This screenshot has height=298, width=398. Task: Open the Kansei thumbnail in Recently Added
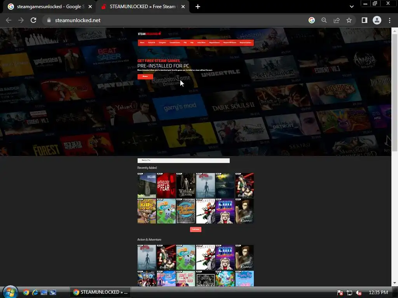pyautogui.click(x=244, y=211)
